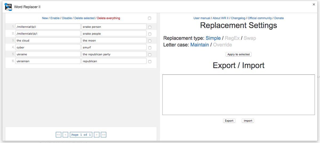320x143 pixels.
Task: Choose Swap replacement type
Action: [x=250, y=38]
